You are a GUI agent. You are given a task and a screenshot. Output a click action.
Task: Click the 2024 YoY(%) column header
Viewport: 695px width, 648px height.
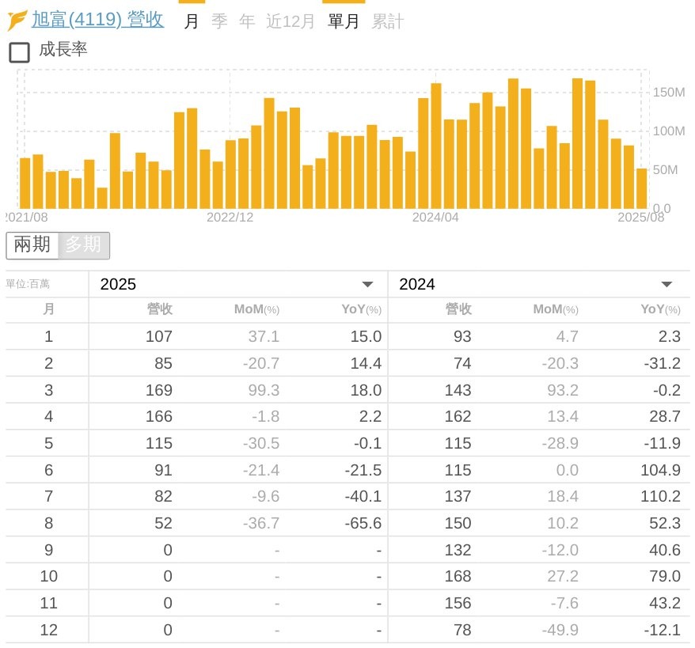(660, 310)
